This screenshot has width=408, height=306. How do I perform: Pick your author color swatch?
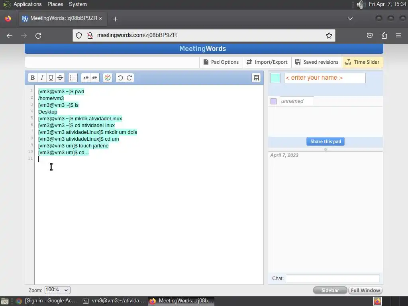275,78
